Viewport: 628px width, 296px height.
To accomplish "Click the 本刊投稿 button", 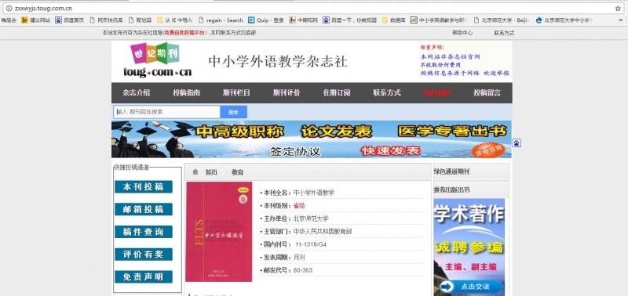I will 144,186.
